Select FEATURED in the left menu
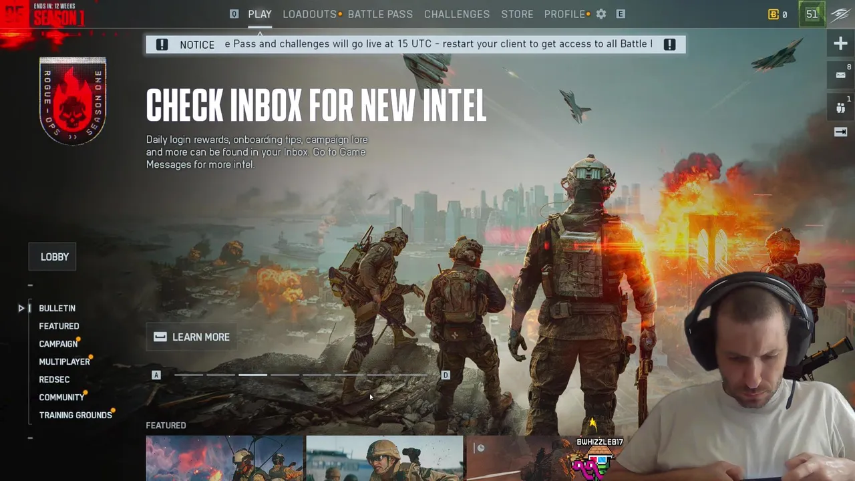The width and height of the screenshot is (855, 481). pyautogui.click(x=59, y=326)
